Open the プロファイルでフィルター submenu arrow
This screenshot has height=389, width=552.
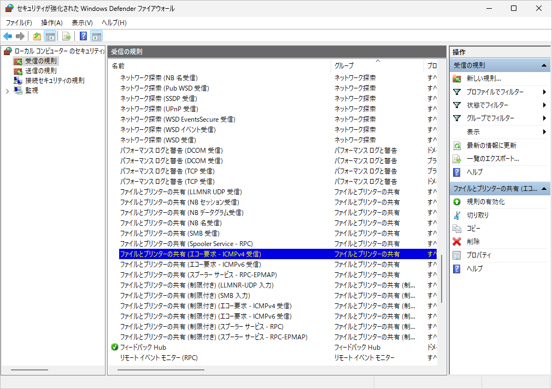[544, 92]
